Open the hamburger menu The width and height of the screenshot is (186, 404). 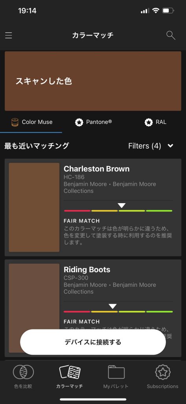pos(9,35)
